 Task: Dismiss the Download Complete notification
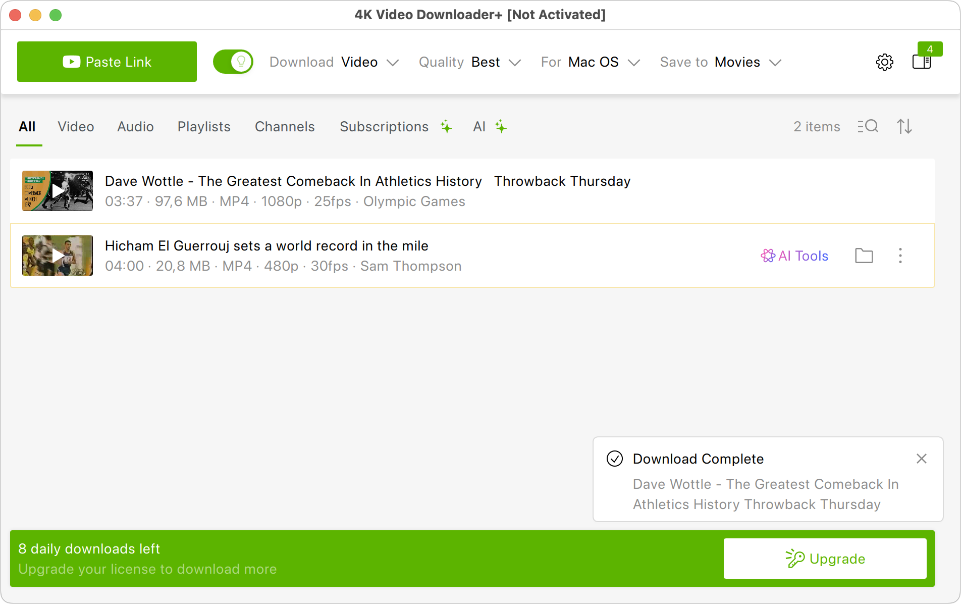pyautogui.click(x=922, y=459)
